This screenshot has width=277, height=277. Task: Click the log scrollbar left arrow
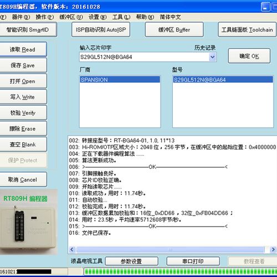72,249
